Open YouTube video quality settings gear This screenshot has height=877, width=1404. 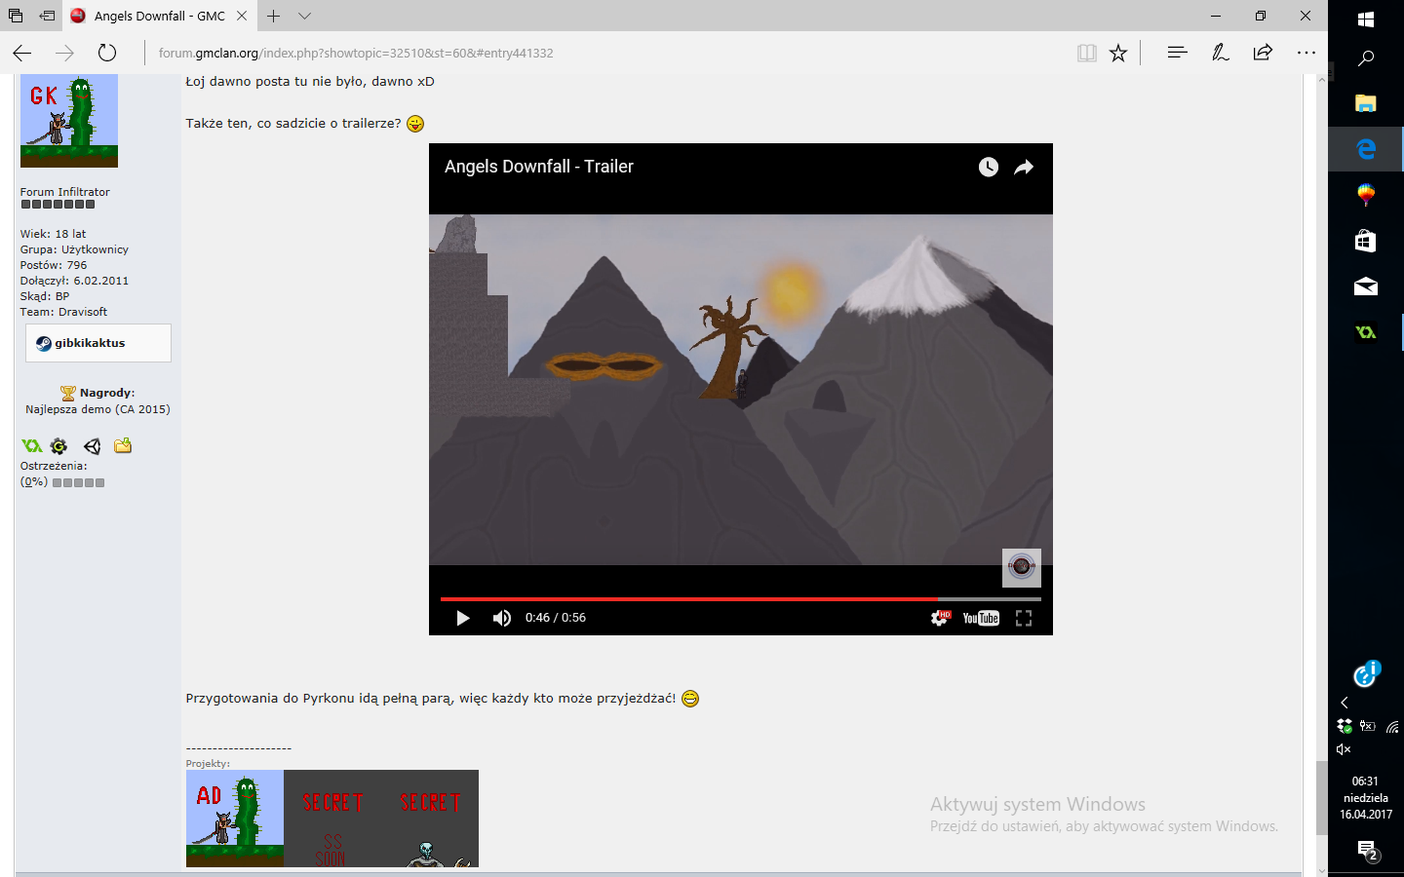(940, 618)
